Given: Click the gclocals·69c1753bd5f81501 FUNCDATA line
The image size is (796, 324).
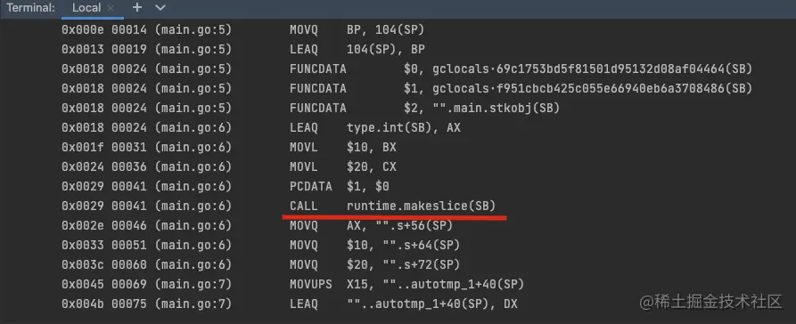Looking at the screenshot, I should click(x=521, y=69).
